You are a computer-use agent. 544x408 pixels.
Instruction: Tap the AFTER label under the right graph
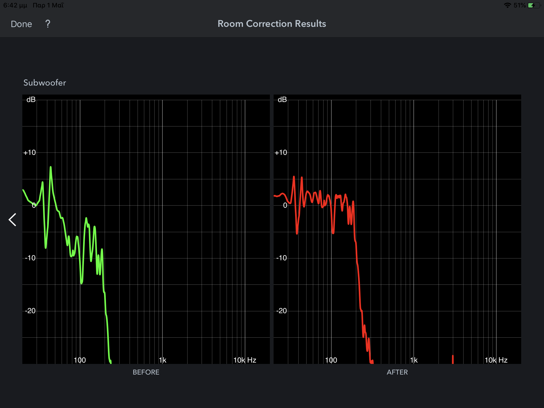tap(397, 372)
